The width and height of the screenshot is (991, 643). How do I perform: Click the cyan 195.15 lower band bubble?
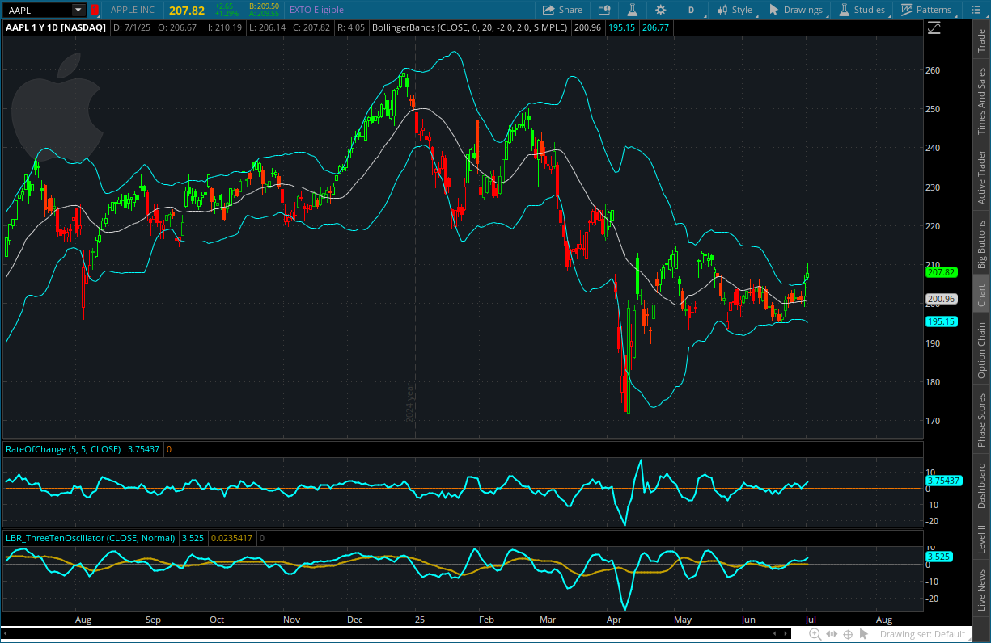pos(942,321)
